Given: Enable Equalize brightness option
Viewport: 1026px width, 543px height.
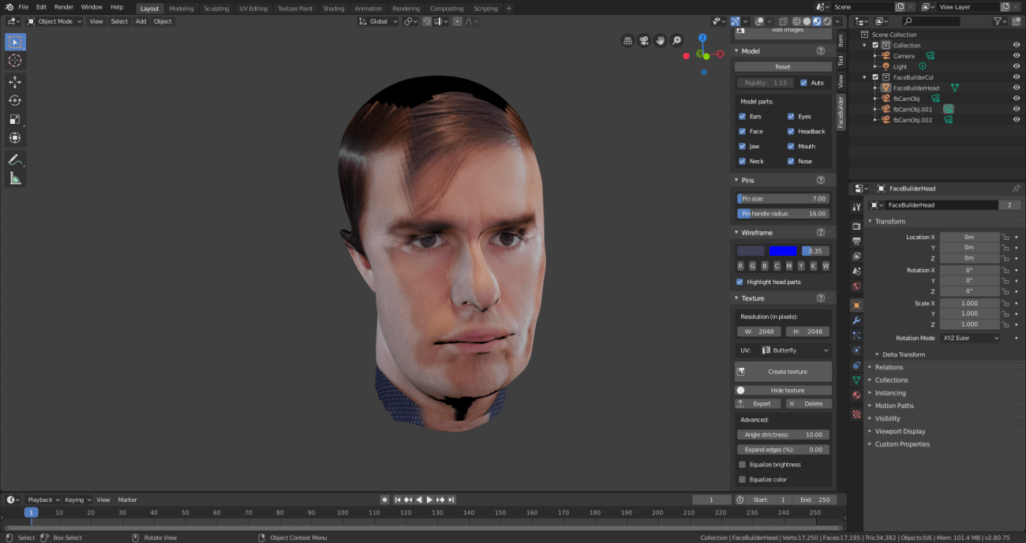Looking at the screenshot, I should click(742, 465).
